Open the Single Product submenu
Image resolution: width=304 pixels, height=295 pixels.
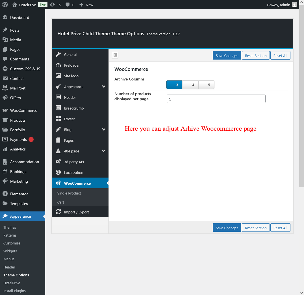coord(69,193)
